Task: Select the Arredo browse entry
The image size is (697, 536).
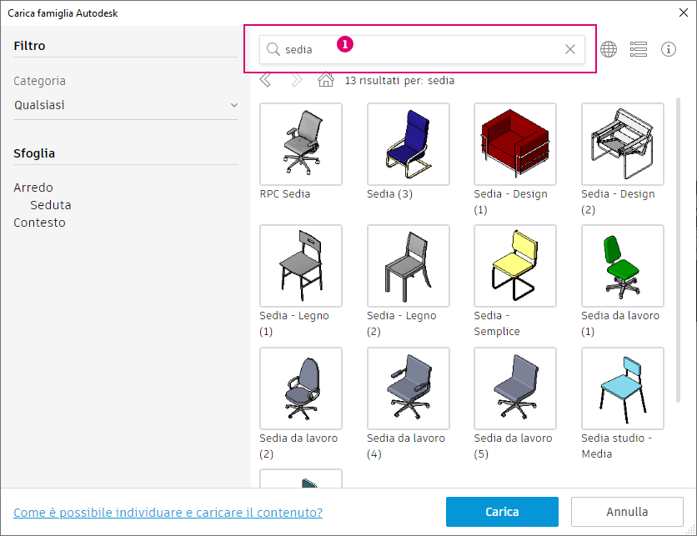Action: 33,188
